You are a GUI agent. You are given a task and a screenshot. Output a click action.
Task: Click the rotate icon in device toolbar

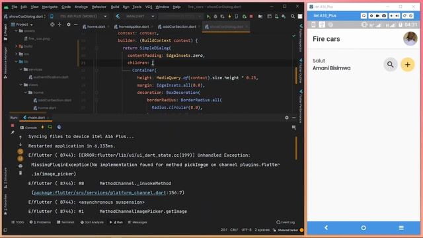pos(404,16)
